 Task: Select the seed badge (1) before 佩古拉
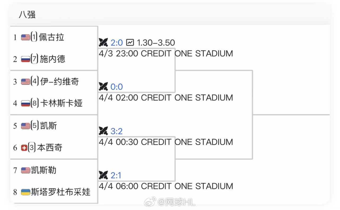click(x=33, y=37)
